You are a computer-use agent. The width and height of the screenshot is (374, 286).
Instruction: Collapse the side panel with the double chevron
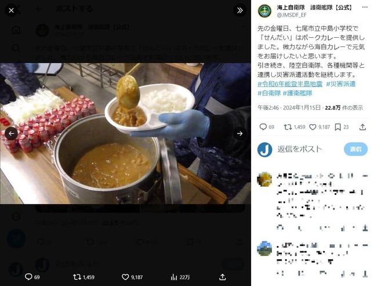[x=239, y=10]
